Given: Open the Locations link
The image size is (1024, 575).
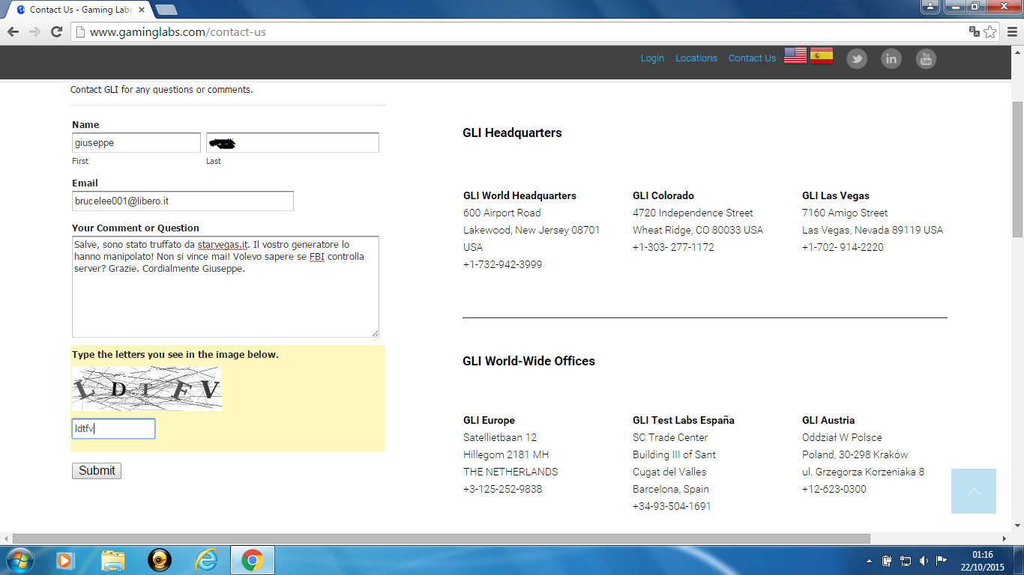Looking at the screenshot, I should click(696, 58).
